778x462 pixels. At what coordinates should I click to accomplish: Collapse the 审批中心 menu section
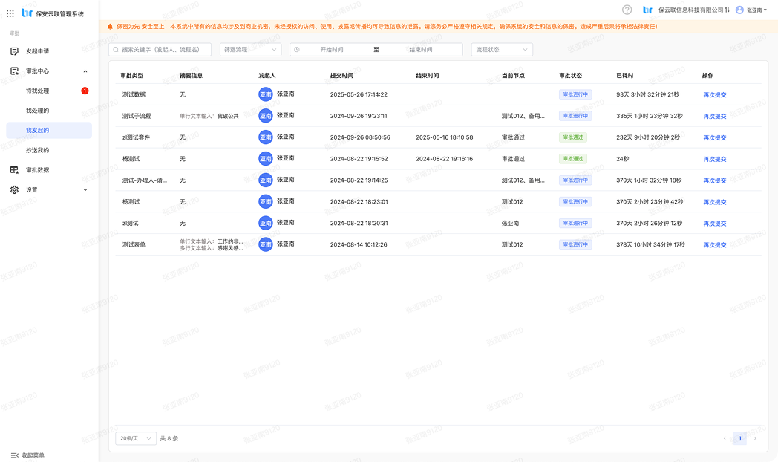[85, 71]
